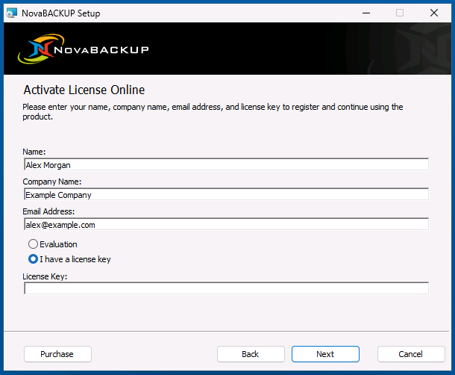
Task: Click the "Company Name:" label
Action: pyautogui.click(x=52, y=182)
